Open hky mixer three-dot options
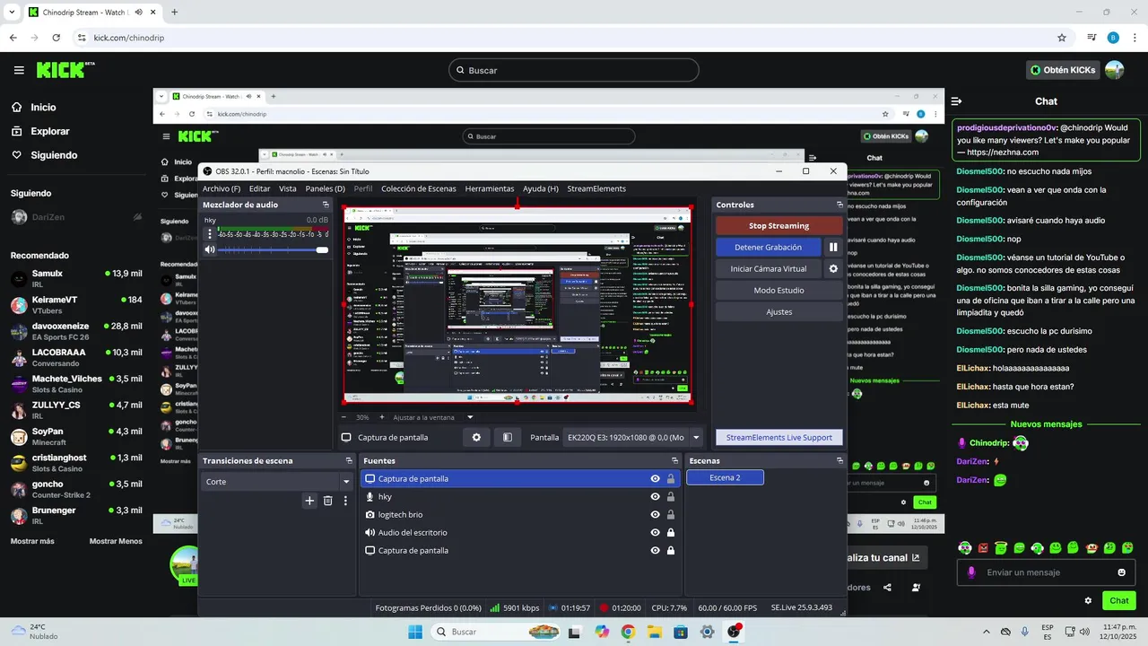Screen dimensions: 1148x646 (x=210, y=233)
